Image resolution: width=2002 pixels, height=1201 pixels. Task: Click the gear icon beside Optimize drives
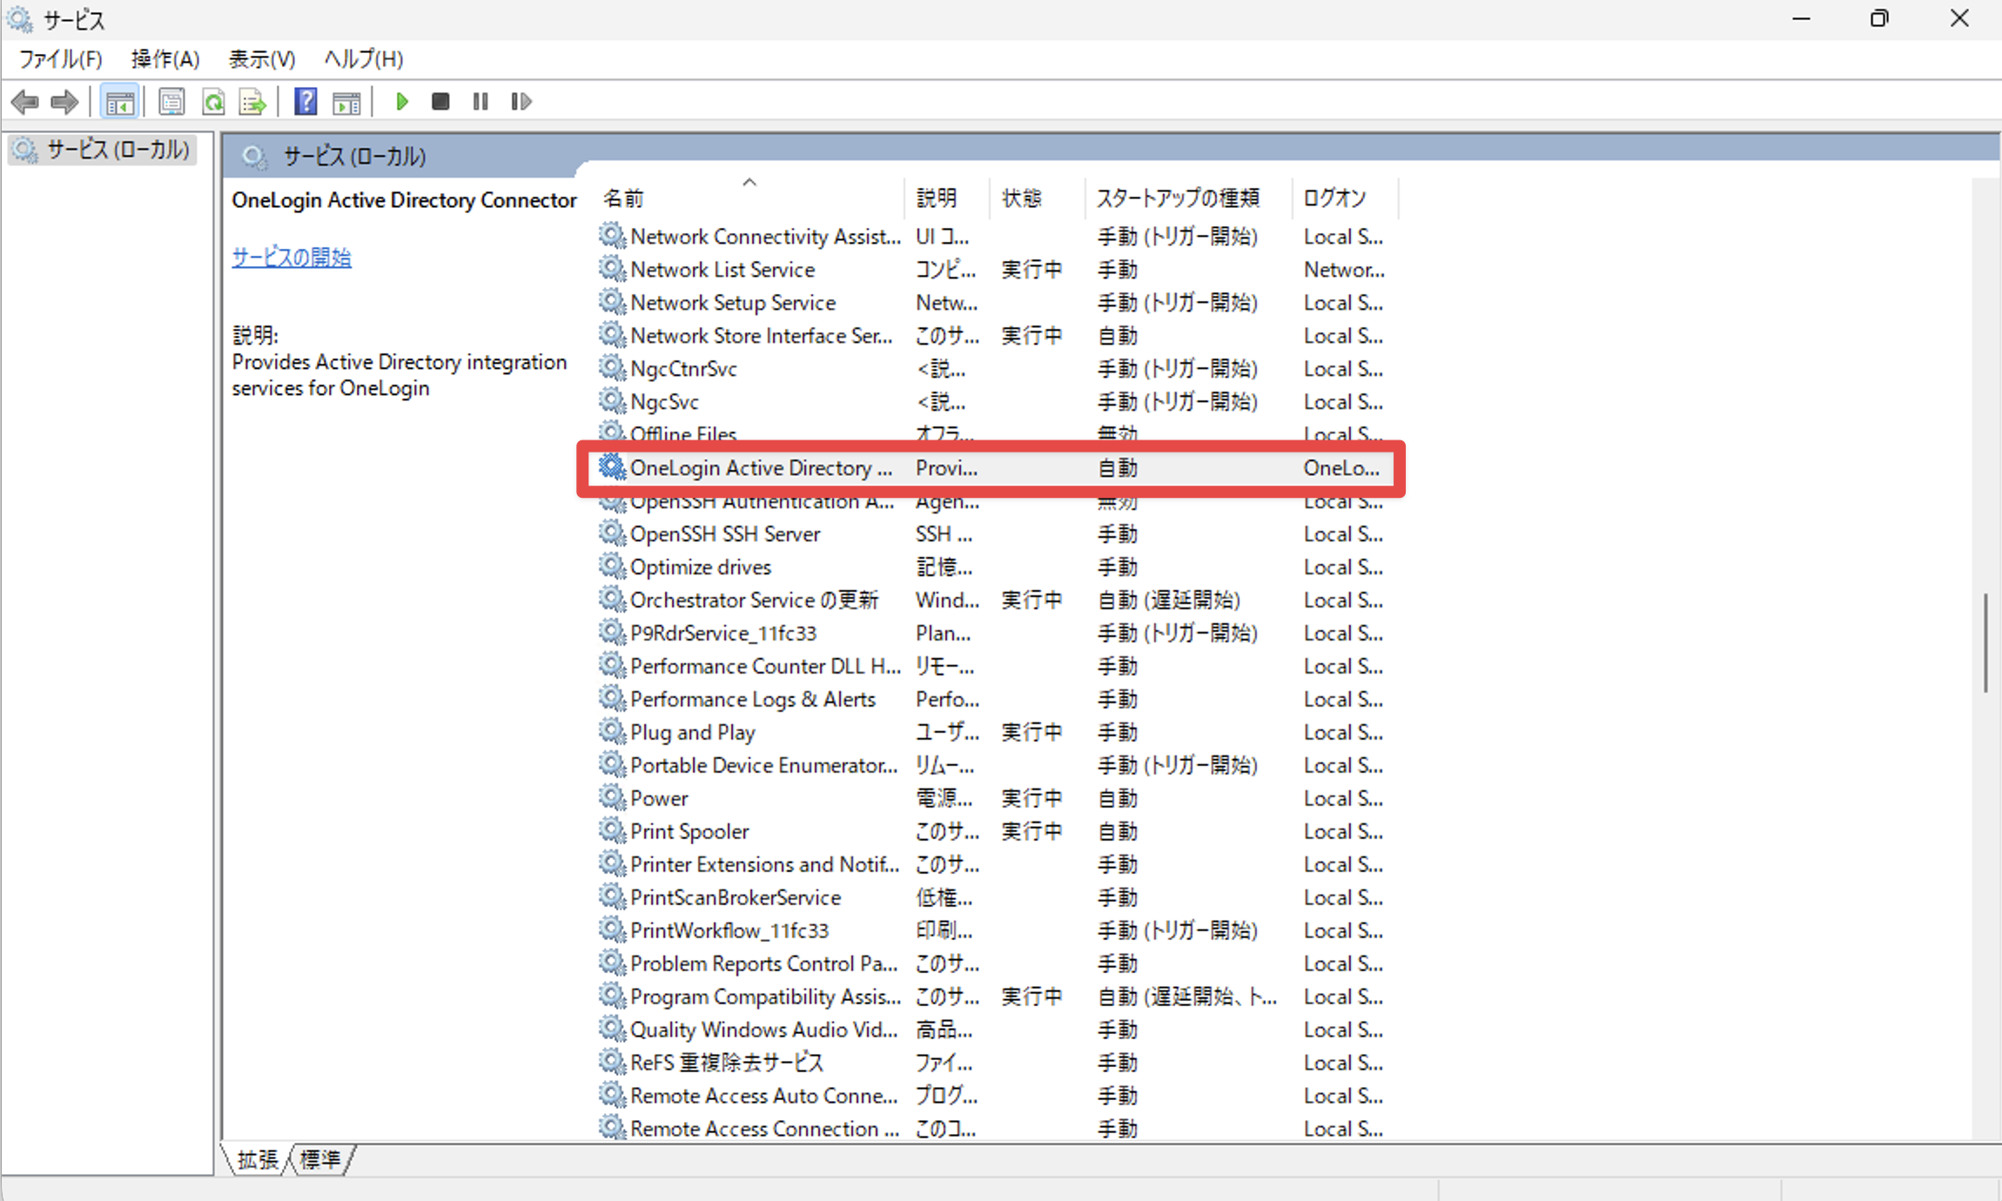[612, 567]
